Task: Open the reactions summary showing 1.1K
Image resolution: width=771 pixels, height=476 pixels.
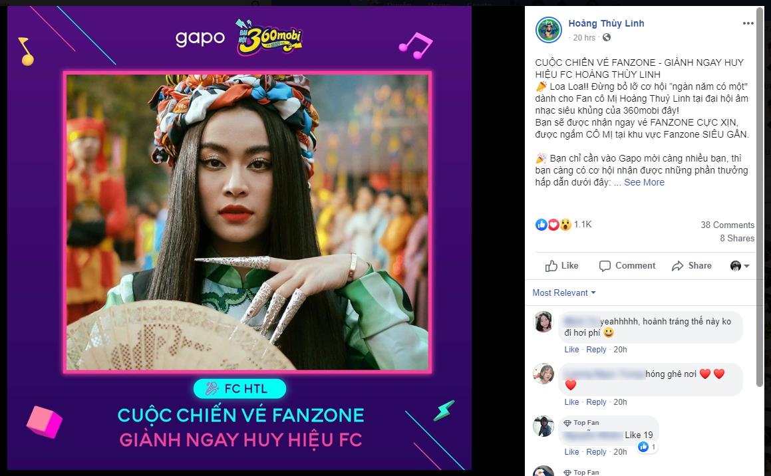Action: 563,225
